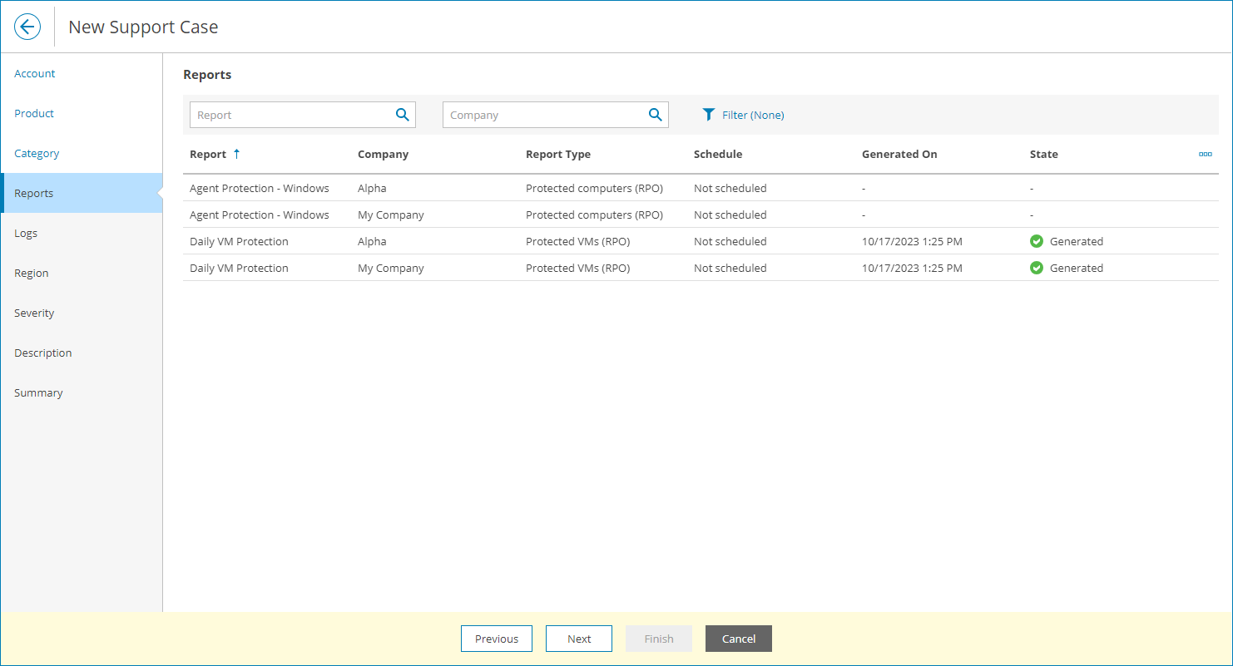The width and height of the screenshot is (1233, 666).
Task: Go to the Account step
Action: (x=35, y=73)
